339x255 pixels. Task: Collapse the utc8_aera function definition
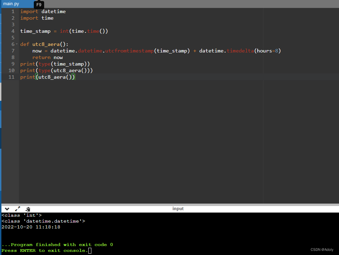(16, 44)
